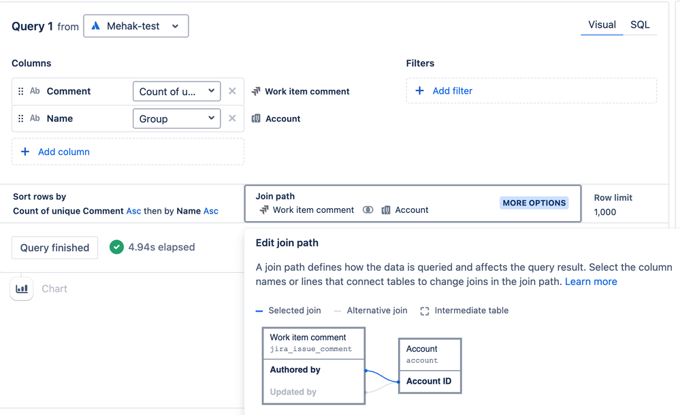Click Add filter
Image resolution: width=680 pixels, height=415 pixels.
point(531,90)
